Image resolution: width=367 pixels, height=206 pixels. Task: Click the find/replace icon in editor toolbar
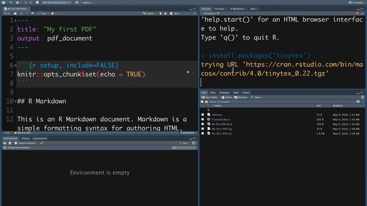[x=32, y=14]
